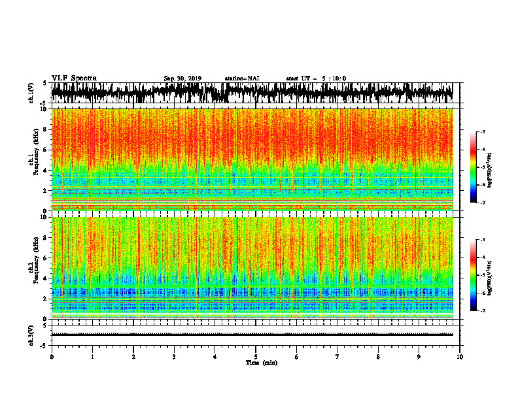Image resolution: width=518 pixels, height=400 pixels.
Task: Select the date "Sep. 30, 2019"
Action: (182, 78)
